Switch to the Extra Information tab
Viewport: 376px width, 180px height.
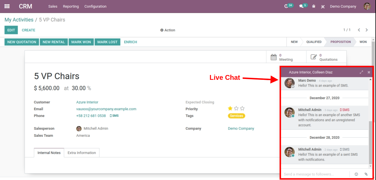click(82, 153)
